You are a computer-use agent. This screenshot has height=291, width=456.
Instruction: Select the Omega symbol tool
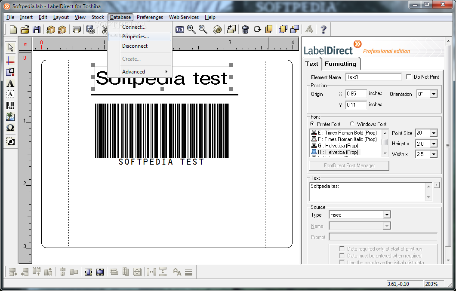(x=10, y=128)
